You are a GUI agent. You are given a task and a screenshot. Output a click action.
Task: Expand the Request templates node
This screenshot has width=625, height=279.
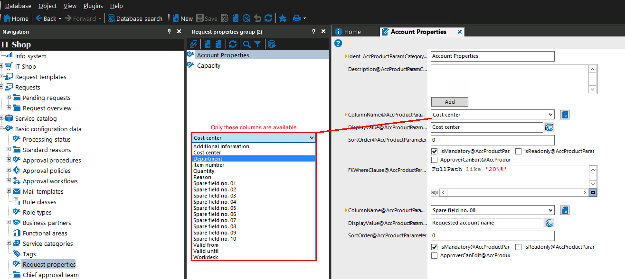(2, 77)
